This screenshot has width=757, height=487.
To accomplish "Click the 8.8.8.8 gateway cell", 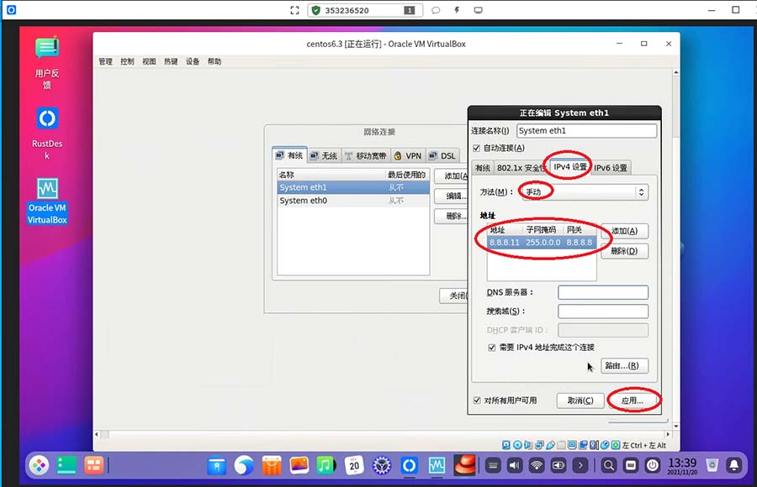I will (x=580, y=243).
